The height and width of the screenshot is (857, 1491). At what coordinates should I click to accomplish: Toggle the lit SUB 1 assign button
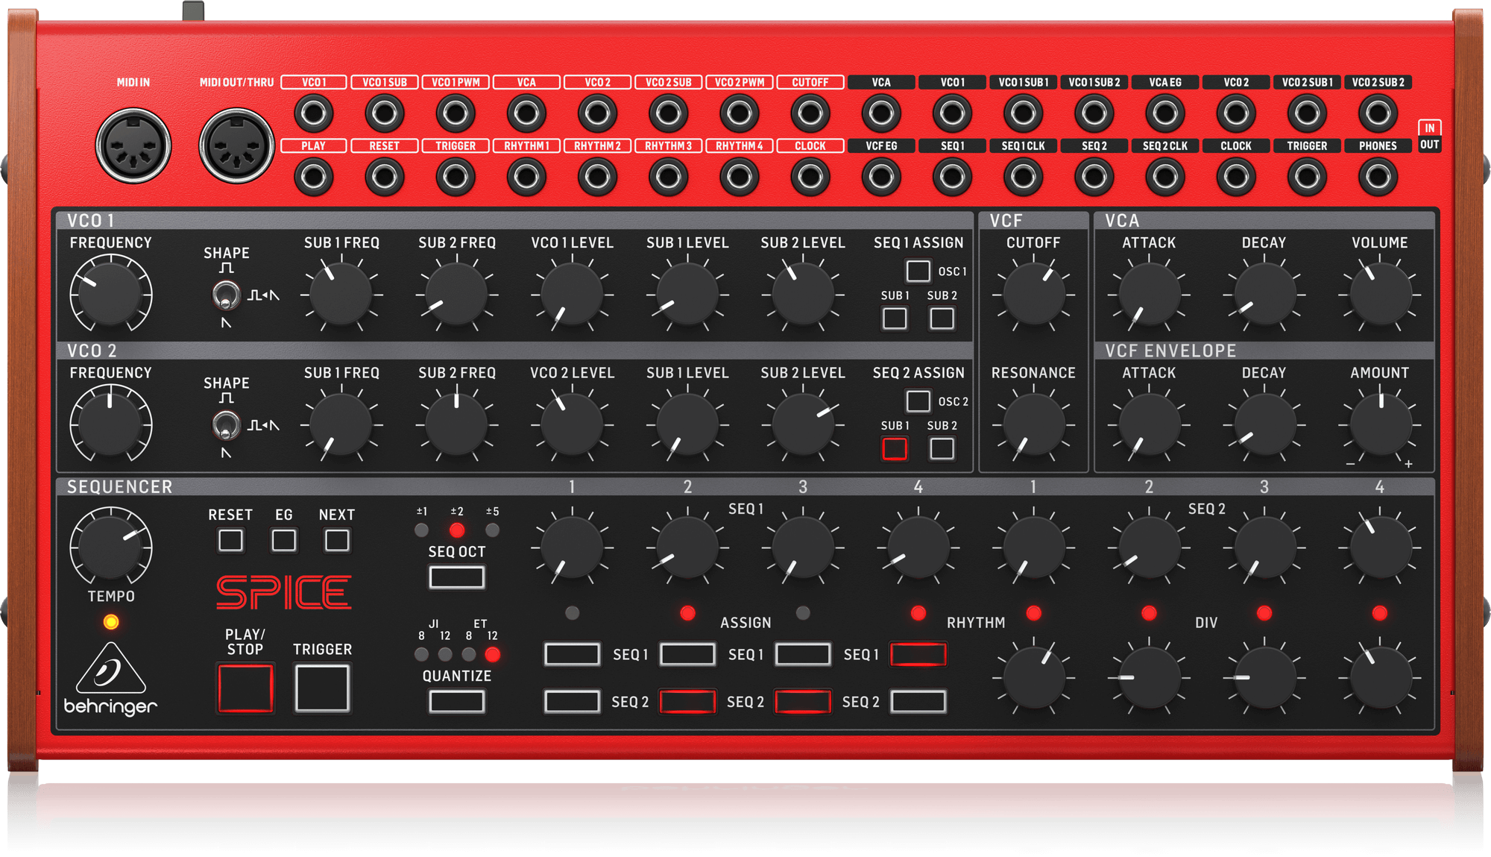coord(895,449)
